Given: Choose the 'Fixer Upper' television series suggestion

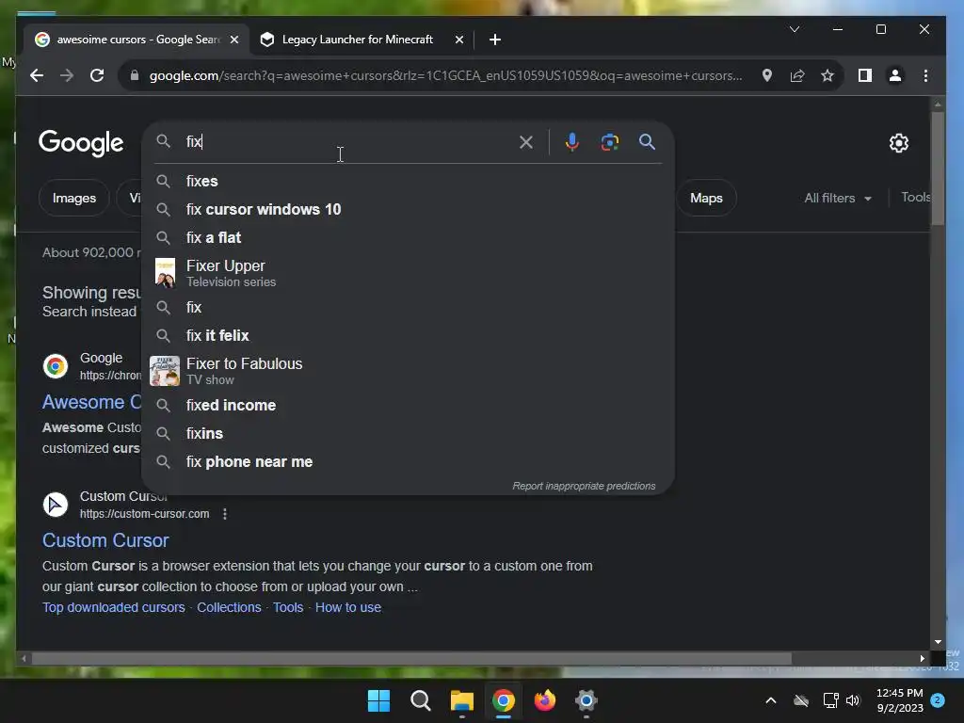Looking at the screenshot, I should [408, 273].
